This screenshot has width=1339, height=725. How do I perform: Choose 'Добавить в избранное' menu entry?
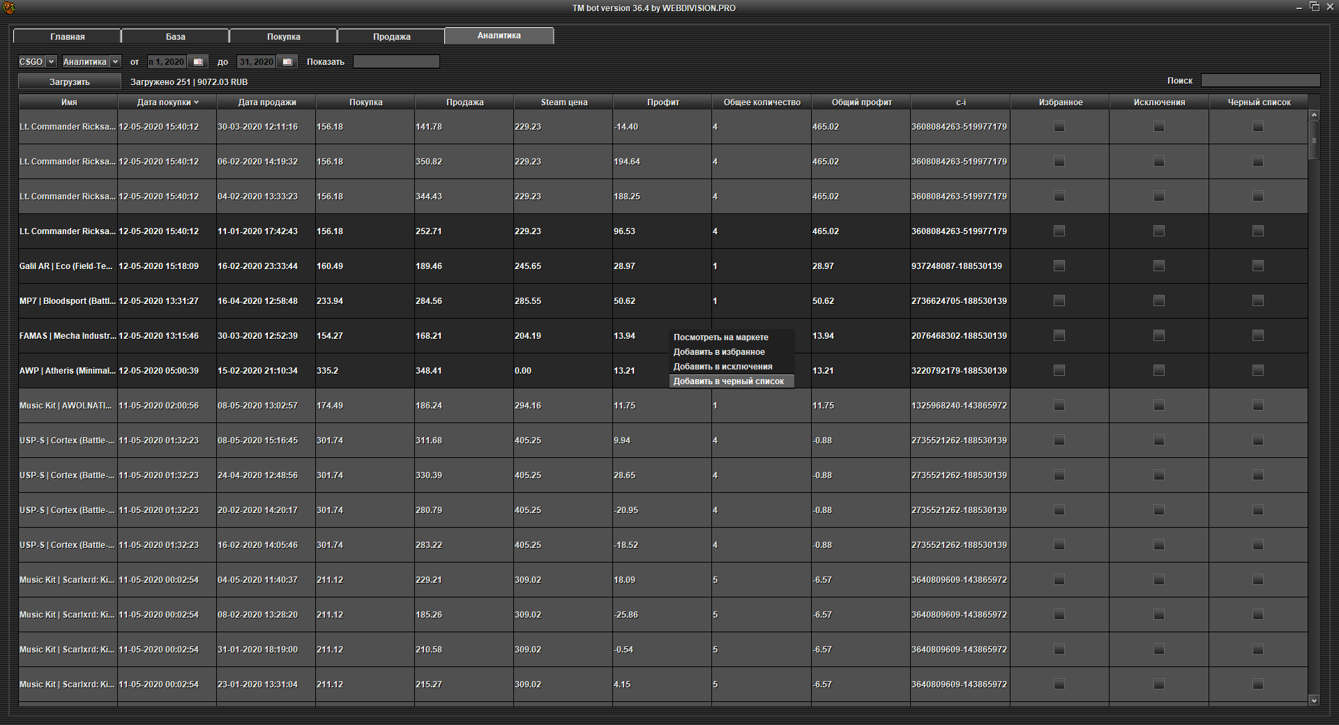[x=719, y=352]
